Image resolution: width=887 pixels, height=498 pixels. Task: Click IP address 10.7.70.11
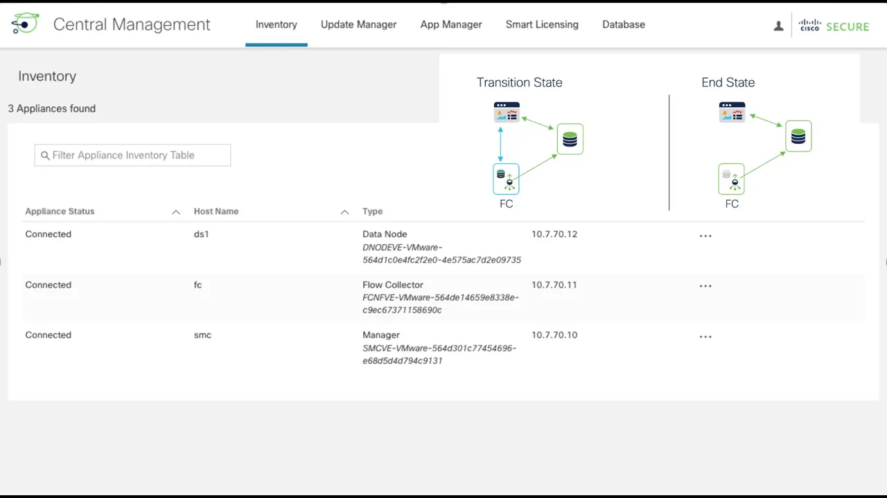554,284
